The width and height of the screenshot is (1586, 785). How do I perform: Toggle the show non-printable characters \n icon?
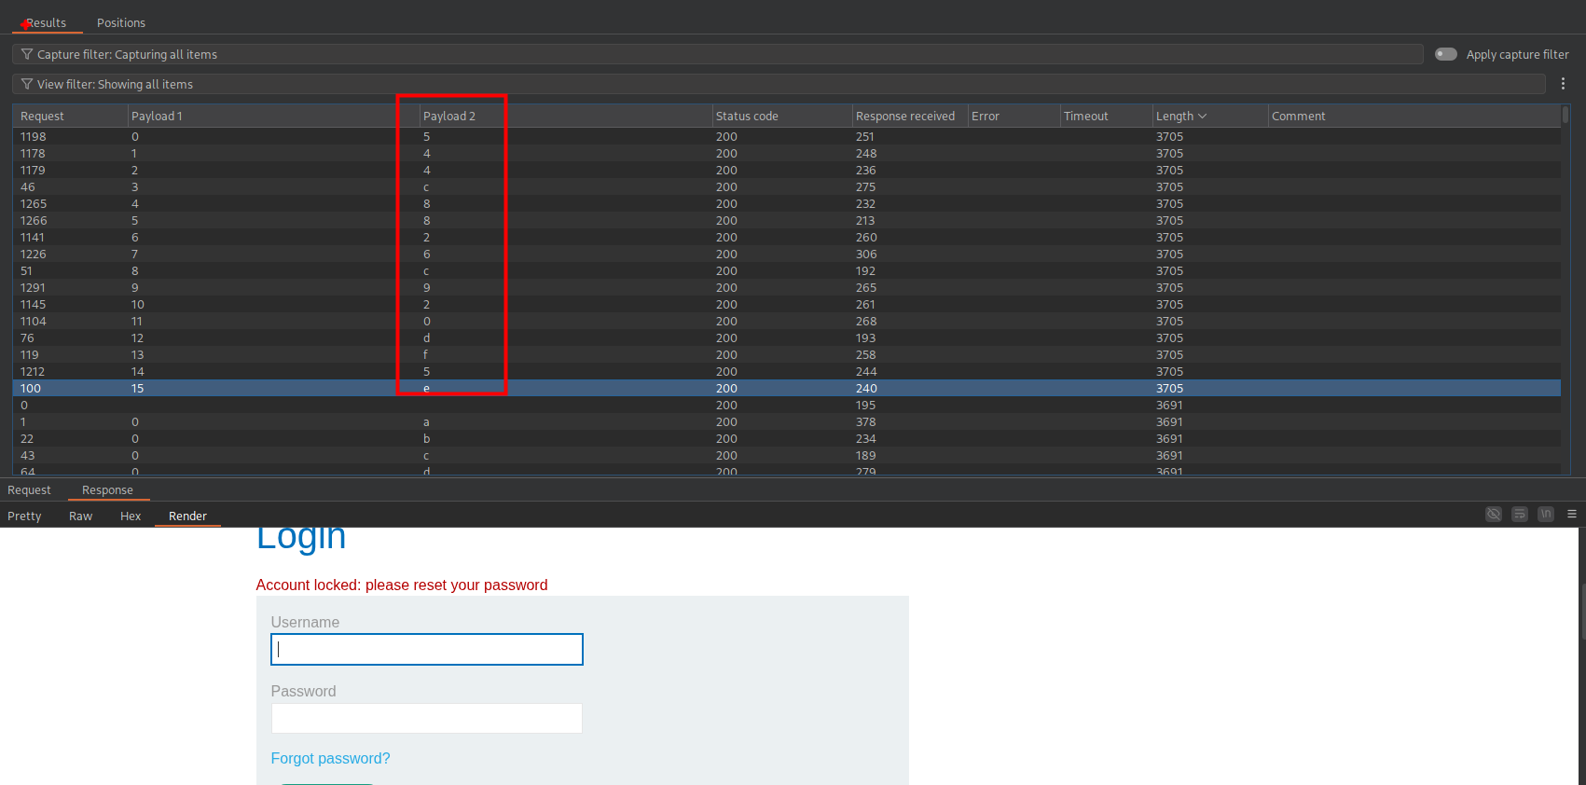click(1546, 515)
